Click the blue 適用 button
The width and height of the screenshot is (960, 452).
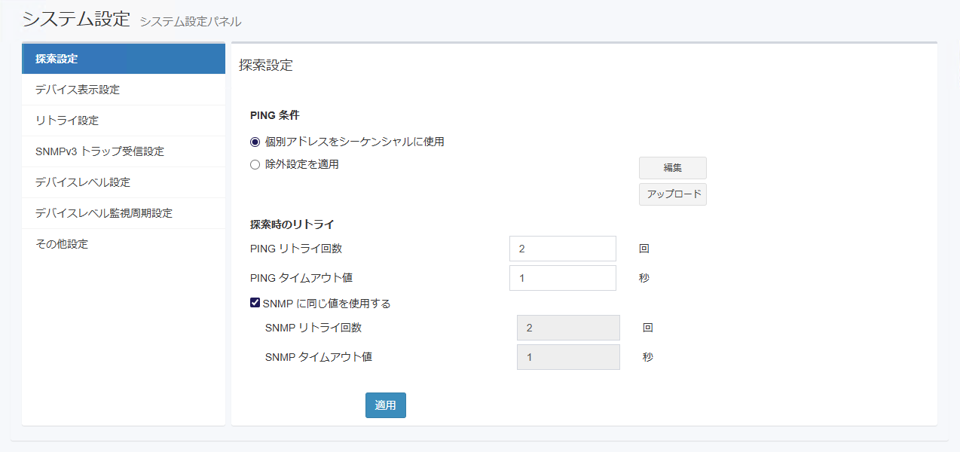(x=385, y=405)
